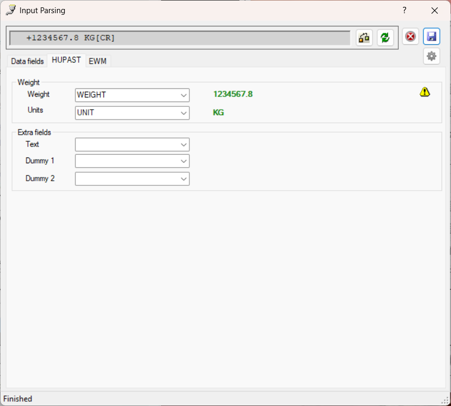
Task: Select the HUPAST tab
Action: click(x=66, y=60)
